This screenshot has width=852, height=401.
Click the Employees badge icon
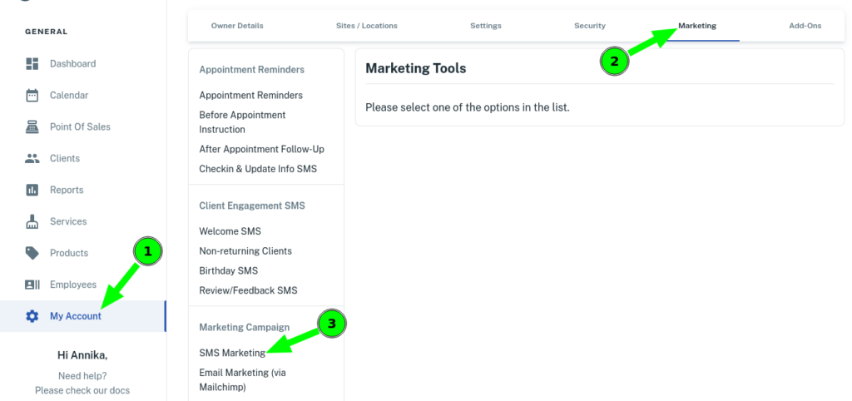click(x=32, y=285)
